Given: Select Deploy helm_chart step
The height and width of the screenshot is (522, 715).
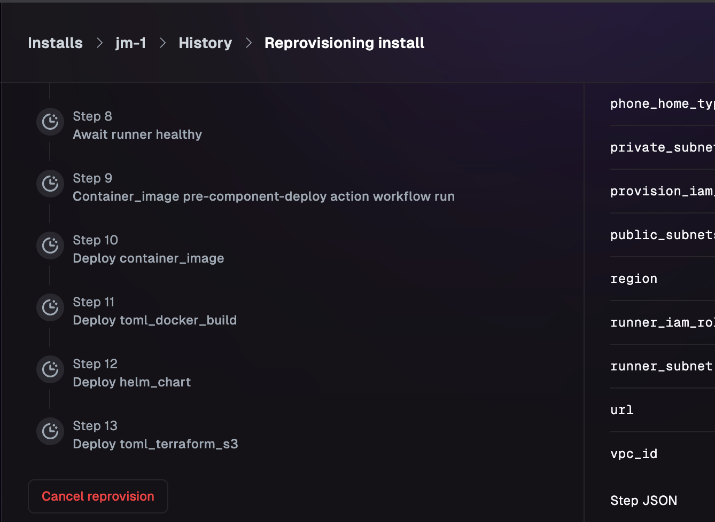Looking at the screenshot, I should coord(132,373).
